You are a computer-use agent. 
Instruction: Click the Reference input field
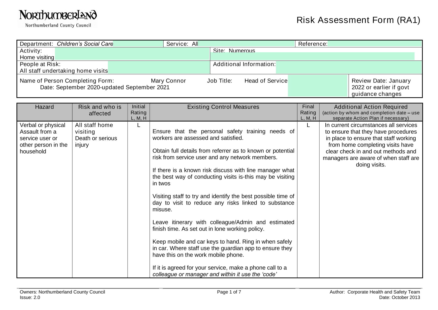click(375, 44)
